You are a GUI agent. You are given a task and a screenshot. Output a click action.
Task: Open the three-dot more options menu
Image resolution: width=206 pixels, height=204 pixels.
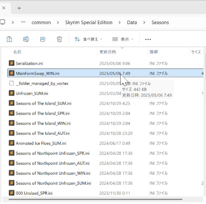pos(148,39)
